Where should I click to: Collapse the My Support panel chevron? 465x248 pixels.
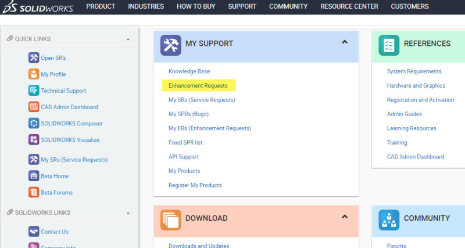point(345,42)
